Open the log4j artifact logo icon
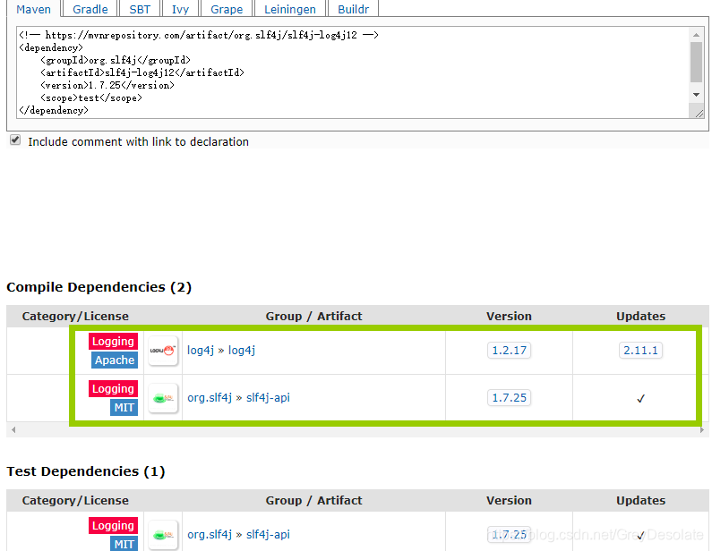Image resolution: width=712 pixels, height=551 pixels. click(x=163, y=351)
